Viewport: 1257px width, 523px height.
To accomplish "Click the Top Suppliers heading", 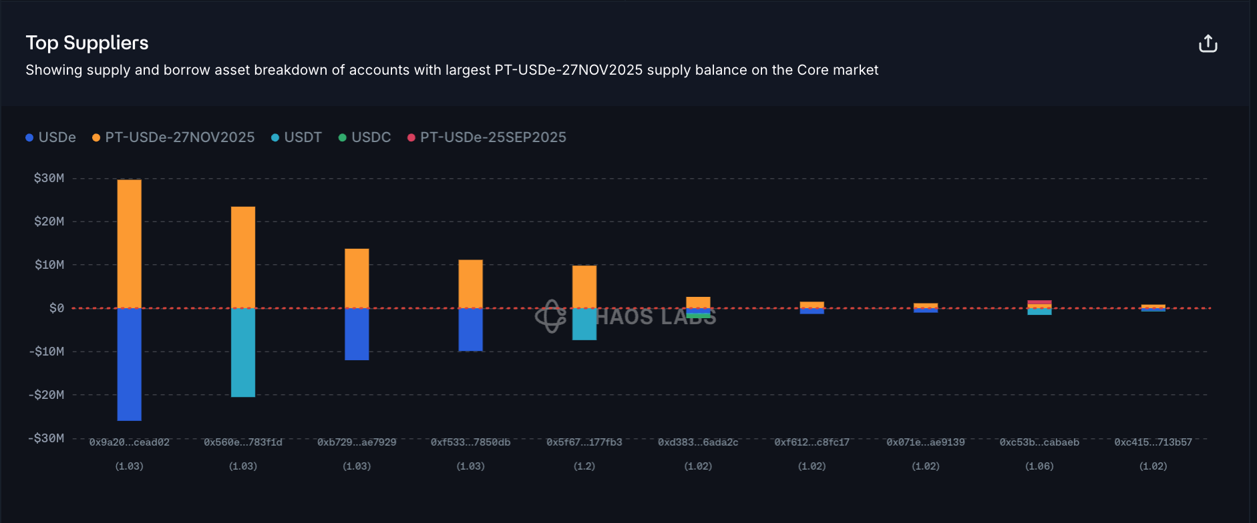I will [x=87, y=43].
